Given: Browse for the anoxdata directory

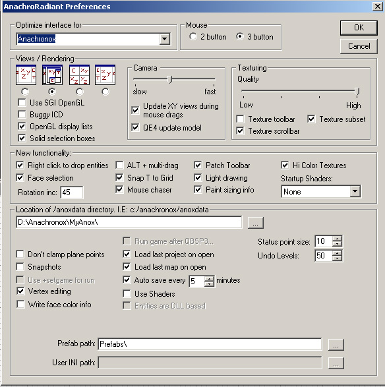Looking at the screenshot, I should 256,223.
